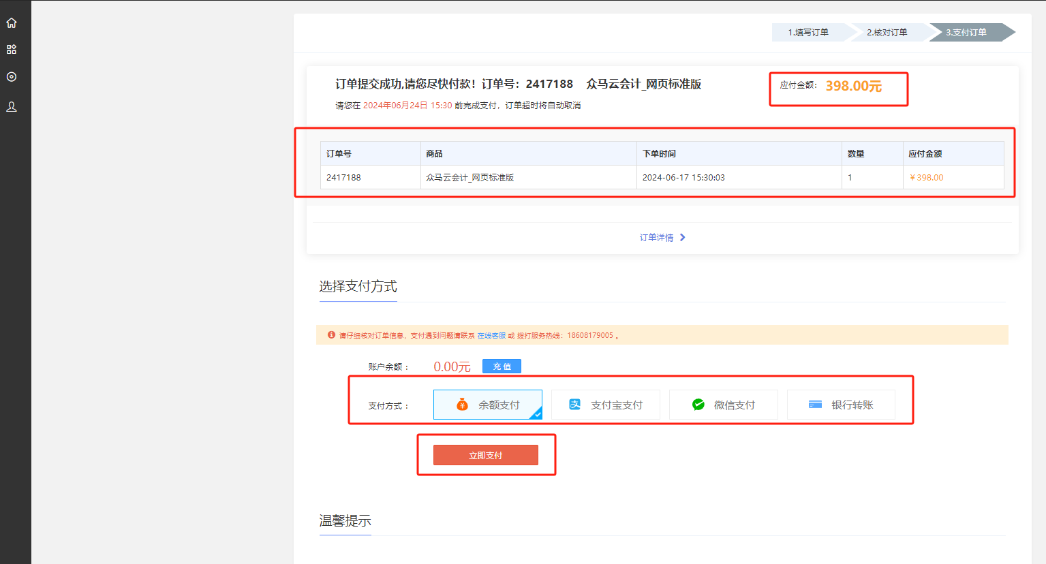Click the WeChat Pay logo icon
The image size is (1046, 564).
coord(698,405)
